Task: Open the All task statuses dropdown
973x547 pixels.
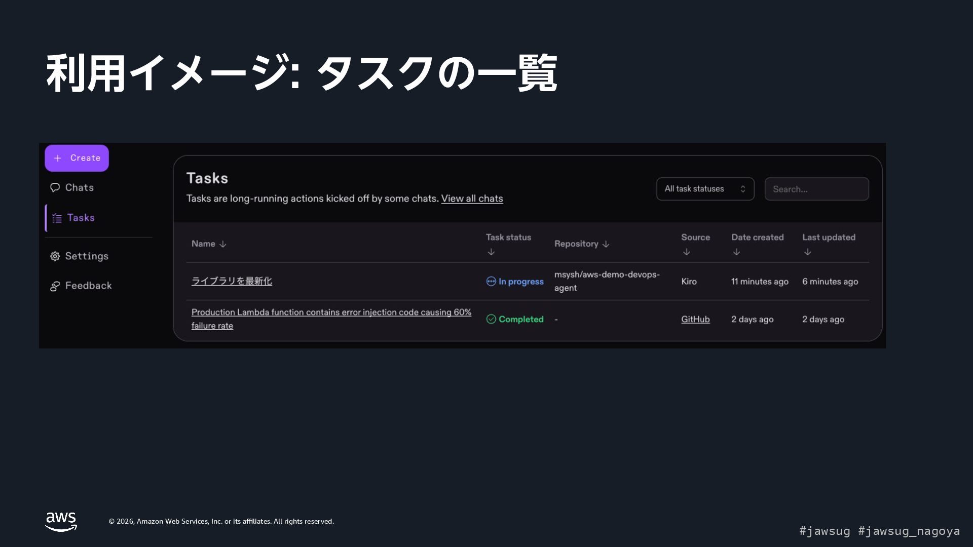Action: [x=705, y=189]
